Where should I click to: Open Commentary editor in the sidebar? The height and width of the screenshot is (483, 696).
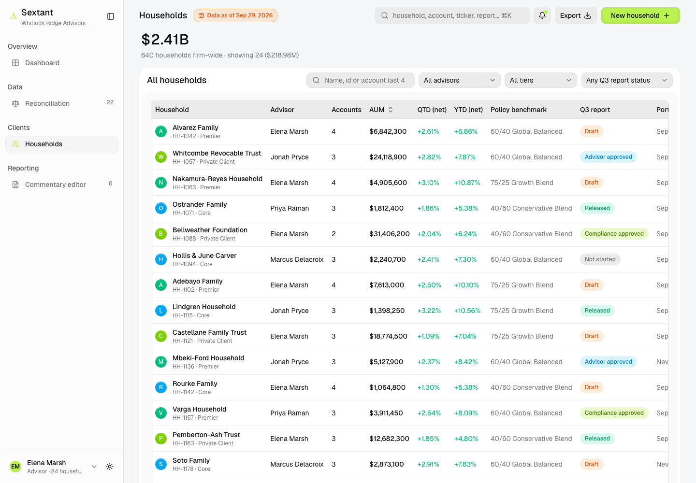pos(61,185)
